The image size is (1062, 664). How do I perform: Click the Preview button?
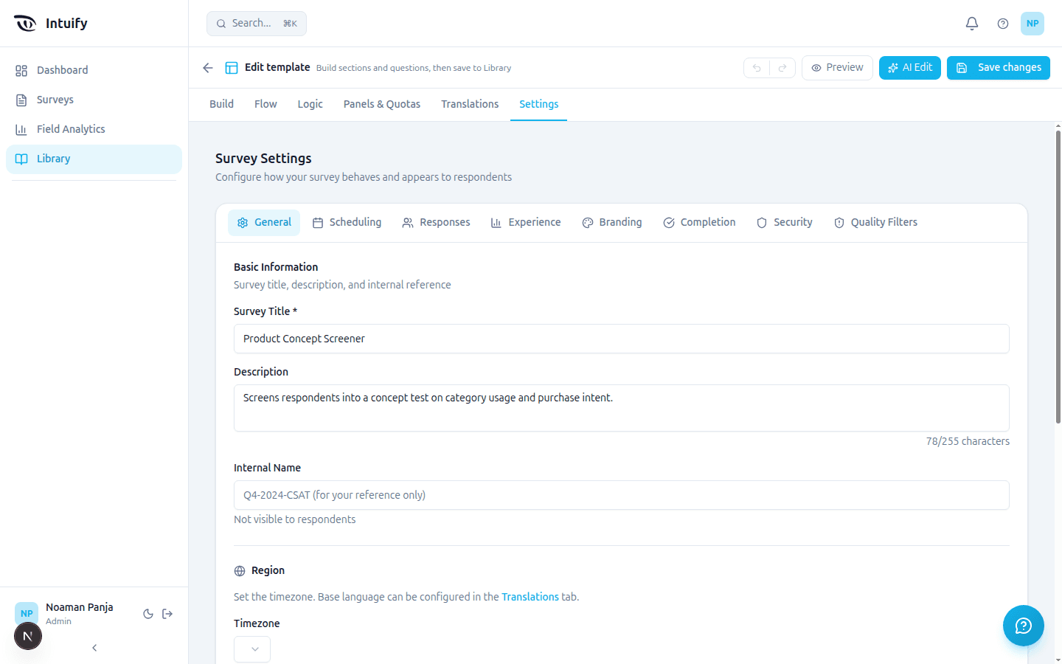(x=837, y=68)
